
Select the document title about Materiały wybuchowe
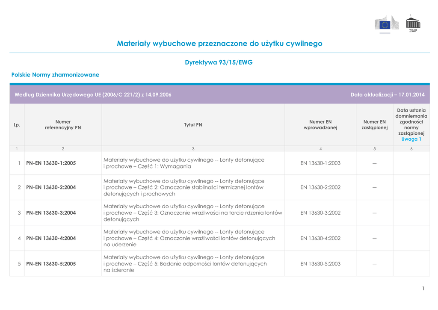[x=219, y=44]
